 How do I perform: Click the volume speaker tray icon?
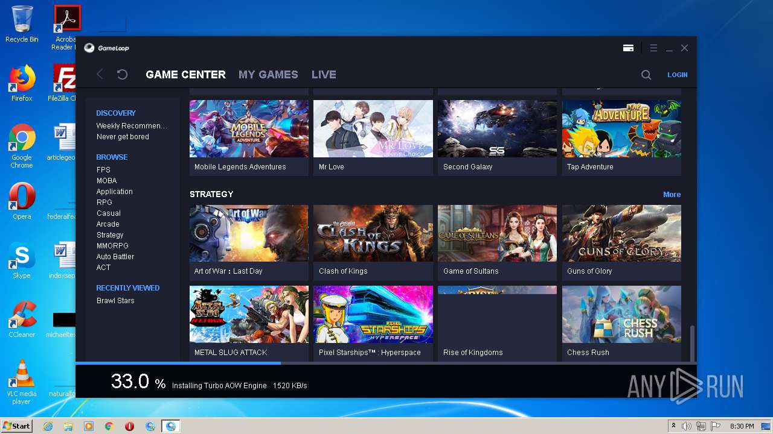(x=687, y=426)
